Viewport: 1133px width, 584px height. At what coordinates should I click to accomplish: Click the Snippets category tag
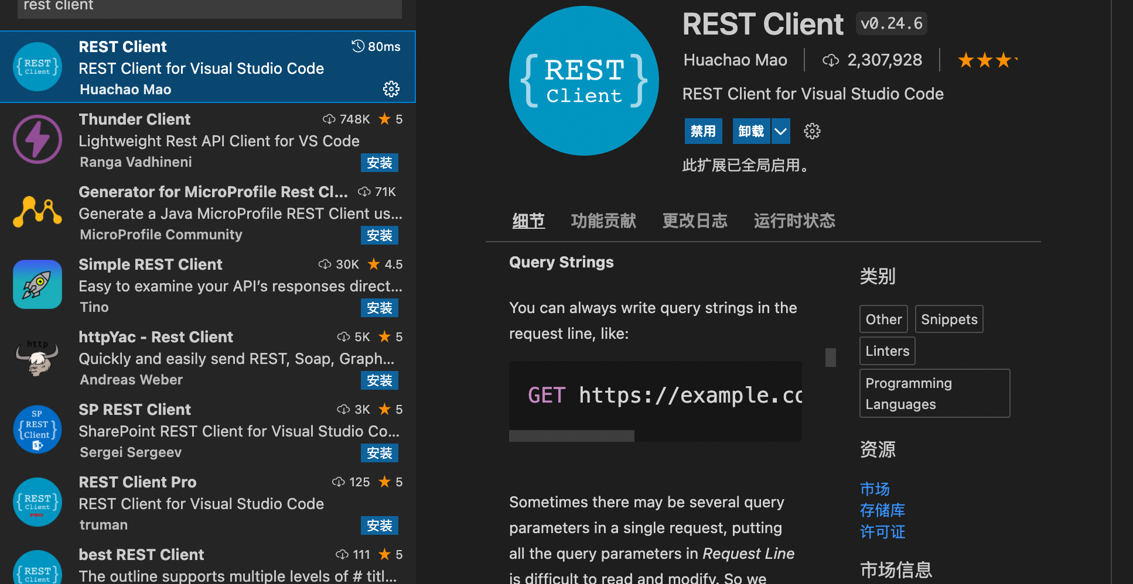pyautogui.click(x=949, y=319)
